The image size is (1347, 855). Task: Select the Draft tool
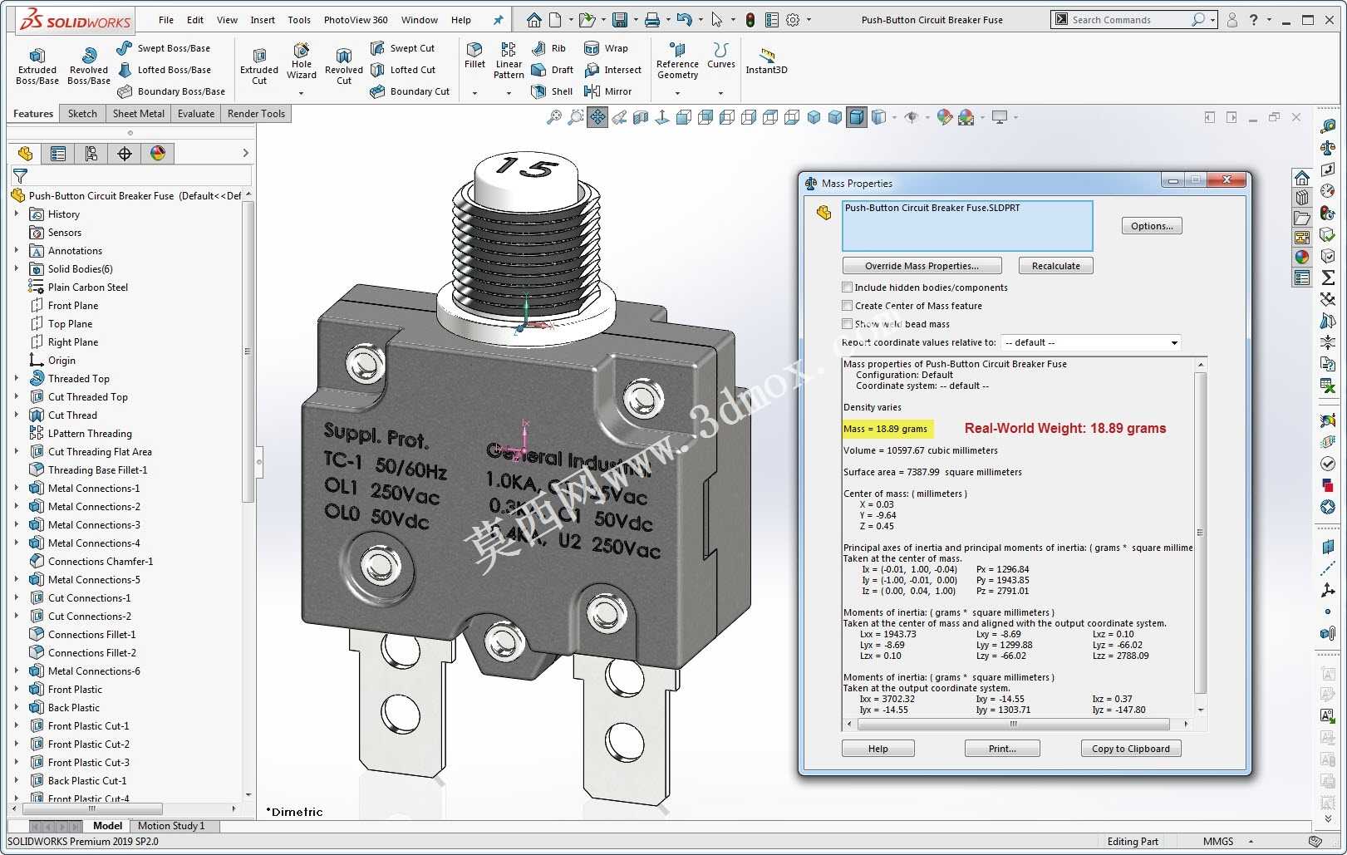click(x=553, y=70)
